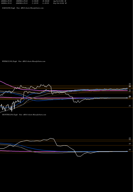
Task: Click the 44 price label on weekly chart
Action: tap(130, 90)
